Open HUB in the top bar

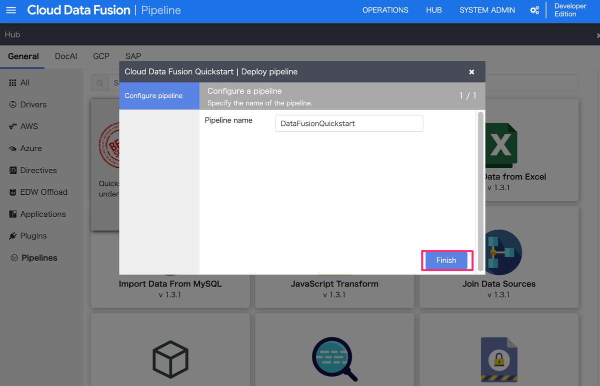pyautogui.click(x=434, y=10)
